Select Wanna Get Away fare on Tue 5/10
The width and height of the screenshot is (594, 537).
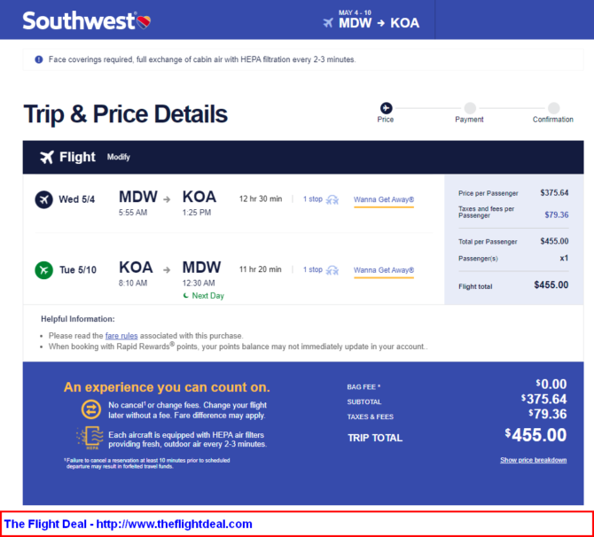tap(384, 270)
